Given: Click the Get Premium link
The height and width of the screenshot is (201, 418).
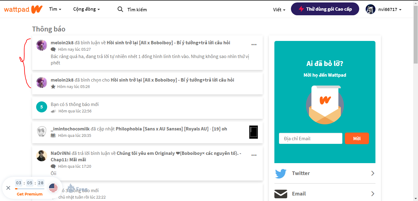Looking at the screenshot, I should 30,194.
